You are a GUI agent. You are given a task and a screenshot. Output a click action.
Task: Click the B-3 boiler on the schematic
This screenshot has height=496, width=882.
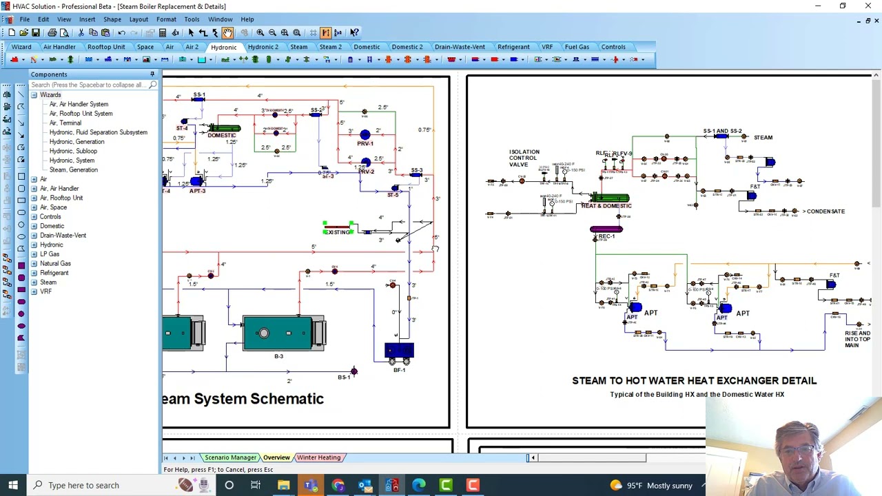point(283,333)
